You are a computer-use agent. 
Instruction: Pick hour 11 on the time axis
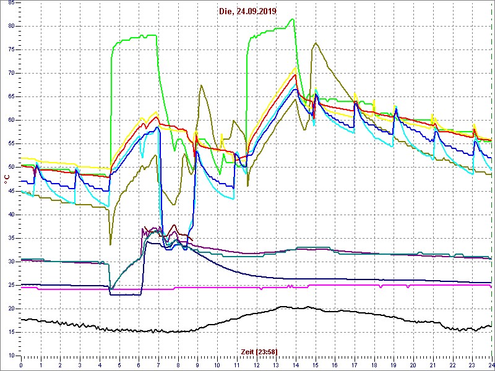point(237,364)
